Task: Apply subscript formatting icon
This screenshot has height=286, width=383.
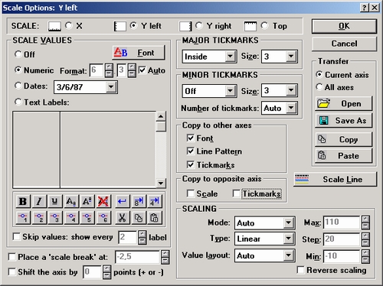Action: click(x=70, y=201)
